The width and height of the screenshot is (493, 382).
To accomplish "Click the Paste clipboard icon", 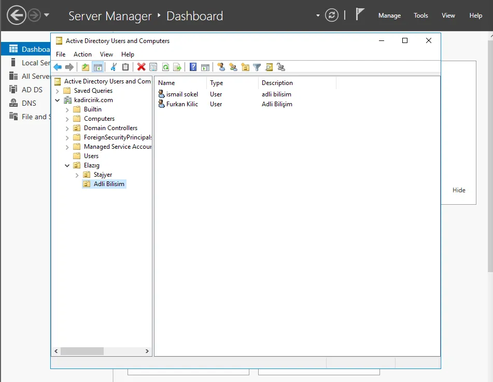I will (x=125, y=67).
